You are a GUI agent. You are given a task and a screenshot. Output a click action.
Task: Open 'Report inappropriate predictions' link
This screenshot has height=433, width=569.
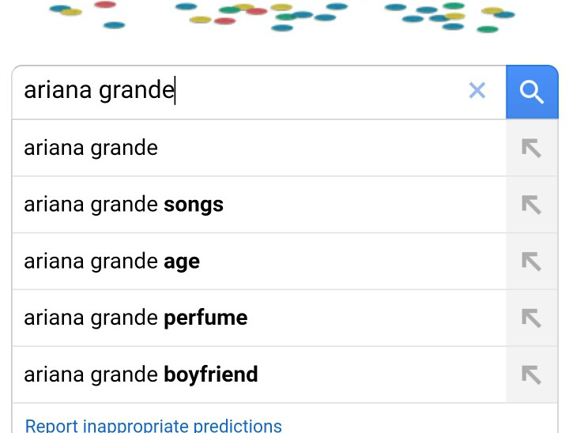coord(153,426)
